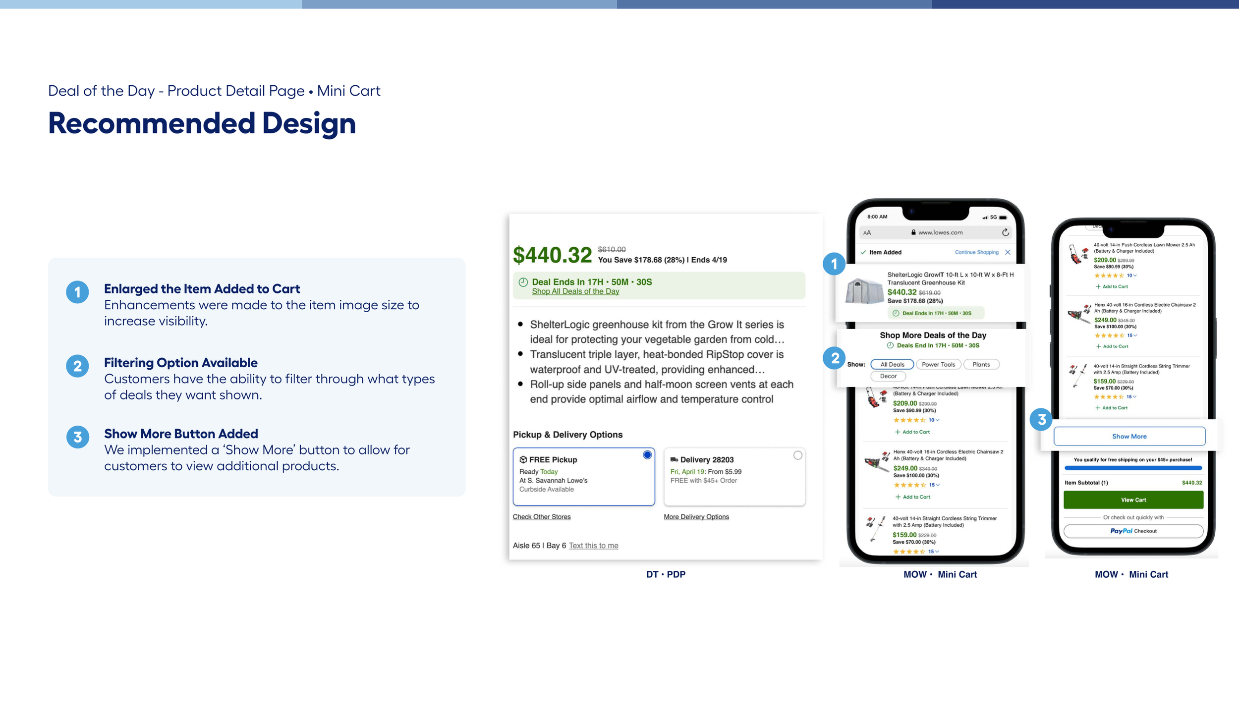Left phone: Add to Cart for Henx chainsaw
The image size is (1239, 726).
[912, 497]
